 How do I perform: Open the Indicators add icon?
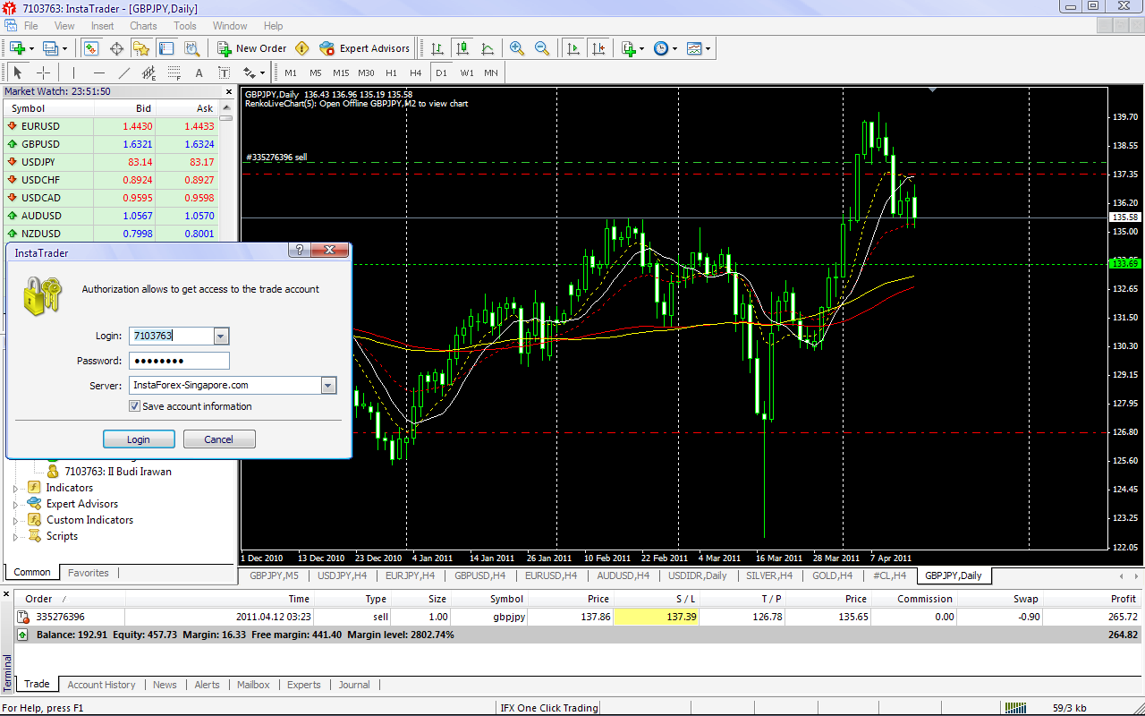coord(629,48)
